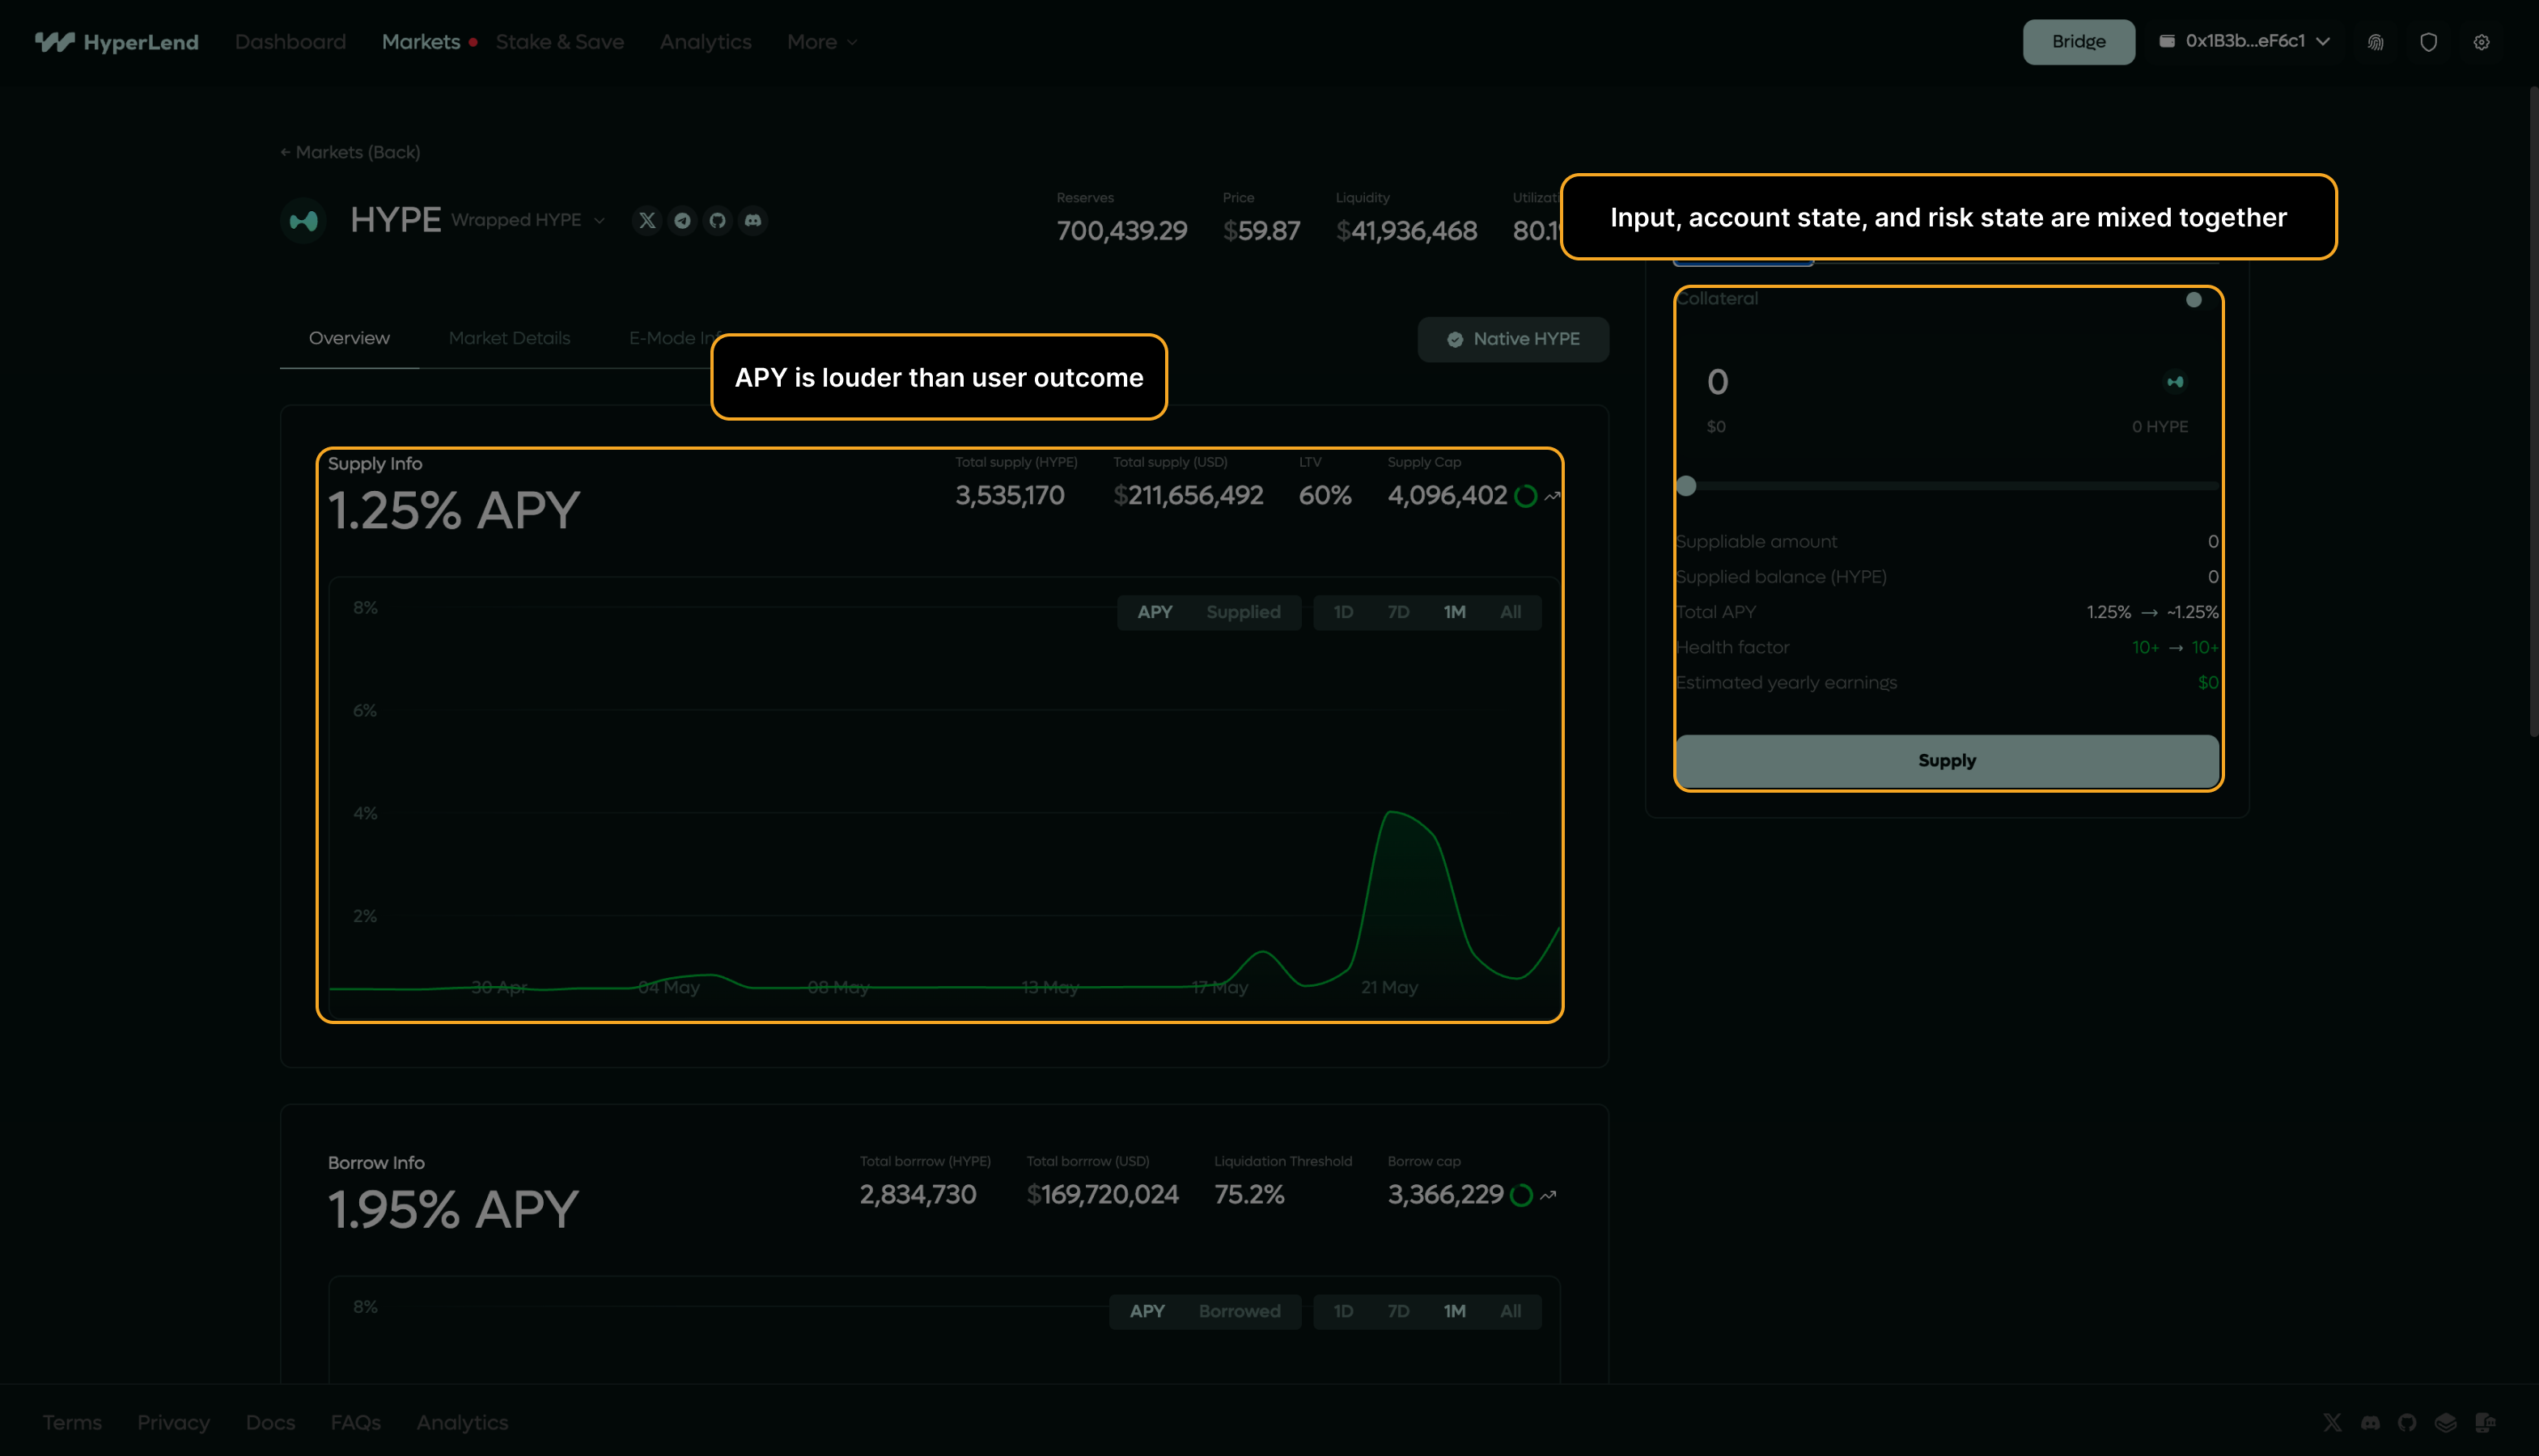The height and width of the screenshot is (1456, 2539).
Task: Open the HYPE token's X (Twitter) link
Action: click(647, 220)
